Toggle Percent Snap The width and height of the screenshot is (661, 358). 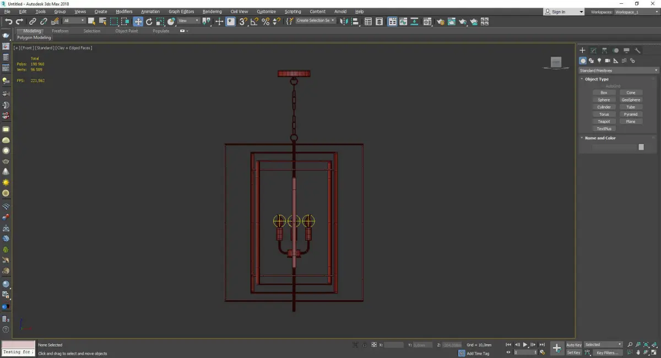click(265, 21)
